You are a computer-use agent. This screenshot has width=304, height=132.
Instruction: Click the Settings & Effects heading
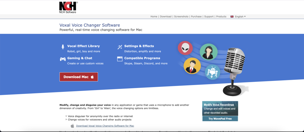coord(139,46)
